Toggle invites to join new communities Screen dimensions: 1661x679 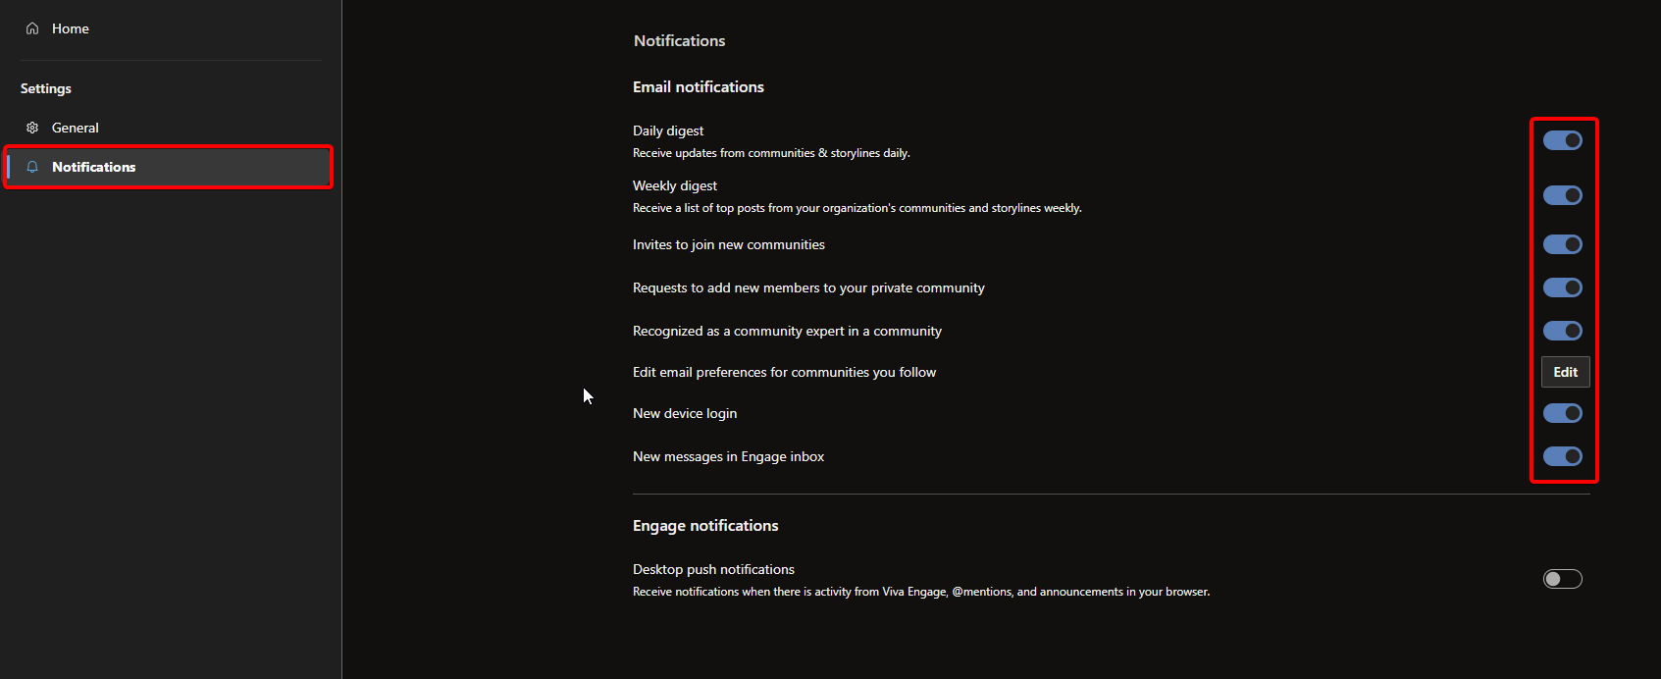click(x=1562, y=244)
